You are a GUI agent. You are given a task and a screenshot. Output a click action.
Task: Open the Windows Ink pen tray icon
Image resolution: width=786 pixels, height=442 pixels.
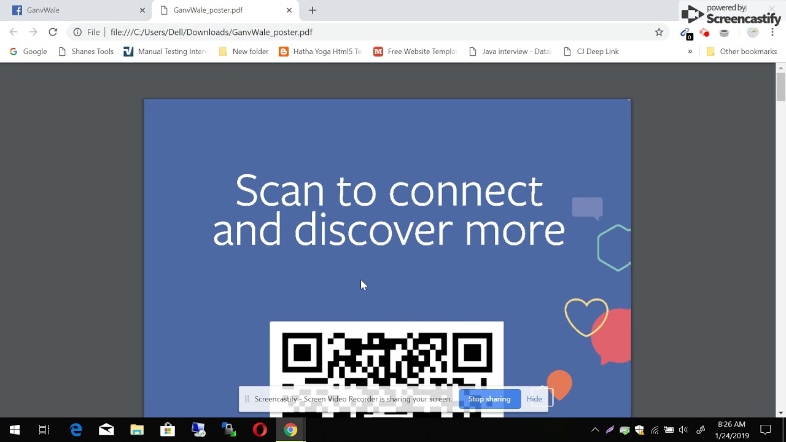tap(701, 430)
